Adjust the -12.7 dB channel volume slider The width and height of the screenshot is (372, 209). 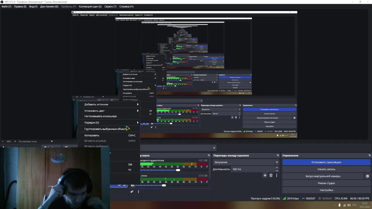[x=174, y=170]
